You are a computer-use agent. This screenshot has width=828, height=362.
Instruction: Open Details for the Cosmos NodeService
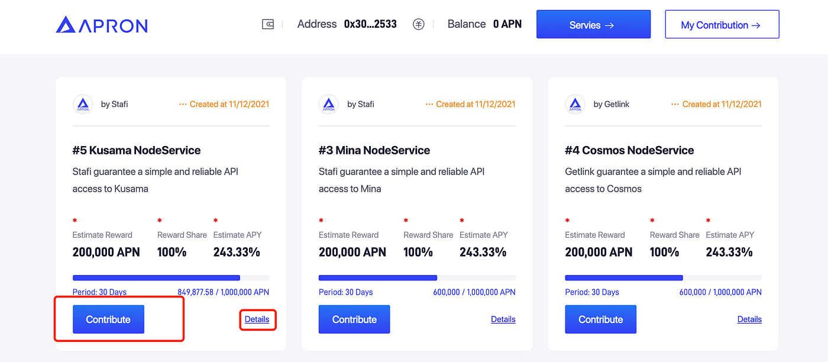click(x=749, y=319)
